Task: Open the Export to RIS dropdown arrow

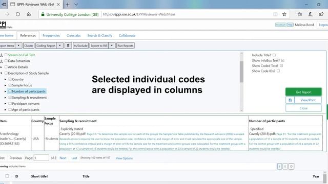Action: [x=112, y=45]
